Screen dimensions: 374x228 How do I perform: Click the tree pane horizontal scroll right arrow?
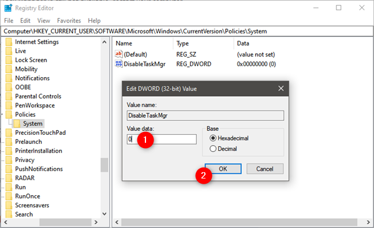click(x=96, y=222)
